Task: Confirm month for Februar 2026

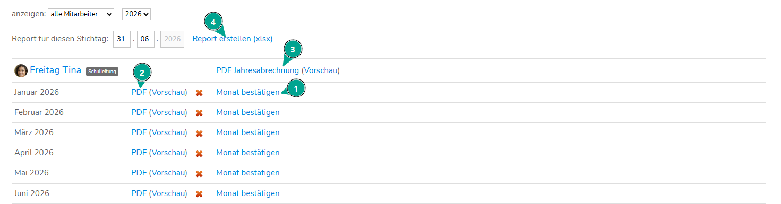Action: pos(248,112)
